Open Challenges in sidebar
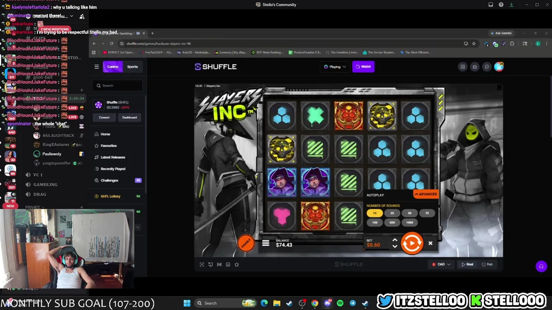This screenshot has width=552, height=310. point(117,180)
